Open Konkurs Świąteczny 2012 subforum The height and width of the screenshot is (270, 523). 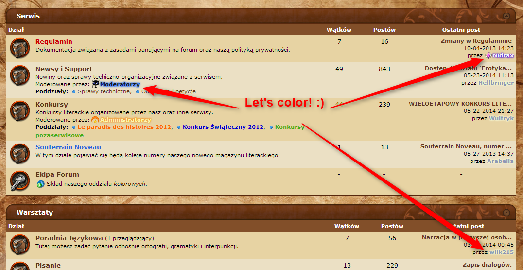[x=223, y=127]
